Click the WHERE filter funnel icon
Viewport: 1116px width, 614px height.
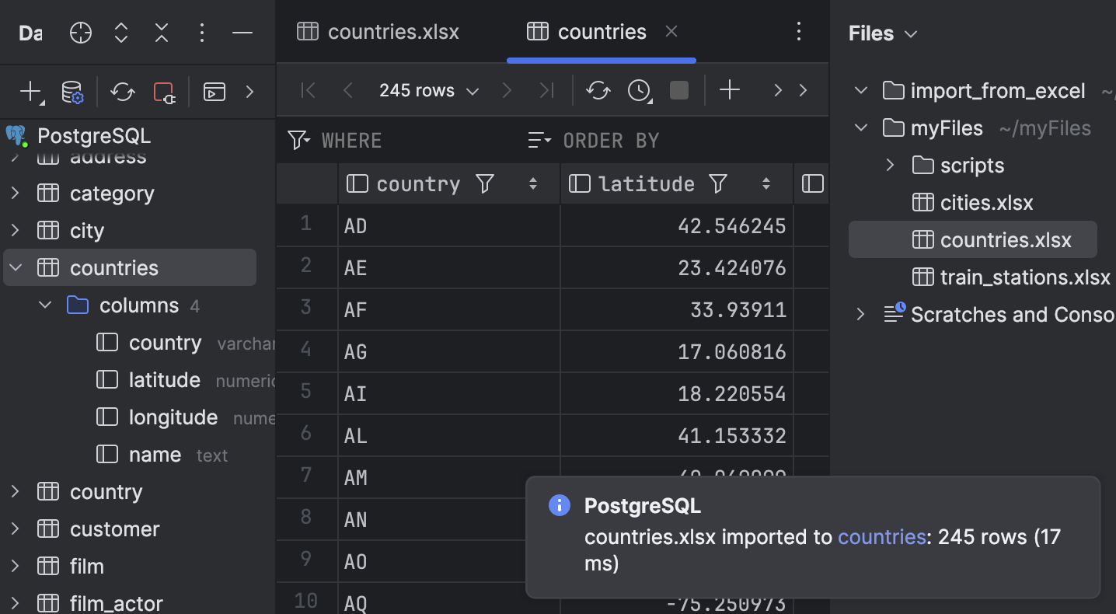(x=298, y=140)
